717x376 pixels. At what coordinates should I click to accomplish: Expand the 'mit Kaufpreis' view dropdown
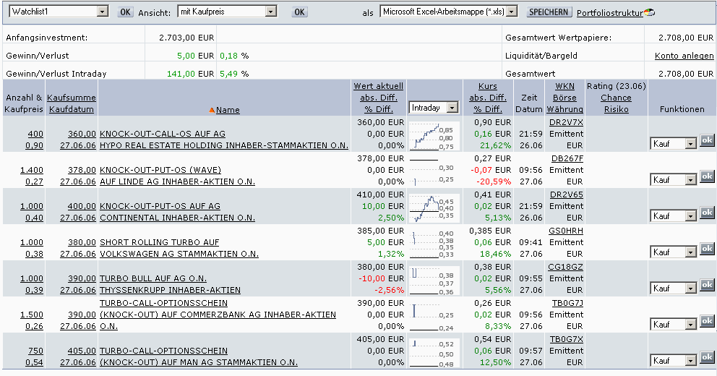click(271, 12)
